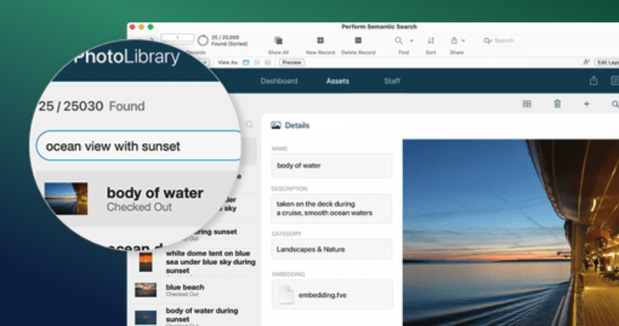Click the Share icon in toolbar
The height and width of the screenshot is (326, 619).
coord(454,40)
